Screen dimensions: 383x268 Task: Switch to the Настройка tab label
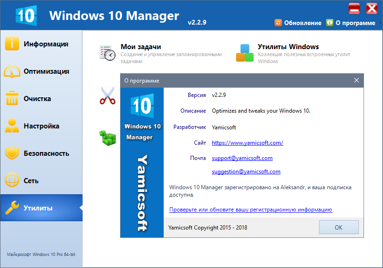point(42,126)
